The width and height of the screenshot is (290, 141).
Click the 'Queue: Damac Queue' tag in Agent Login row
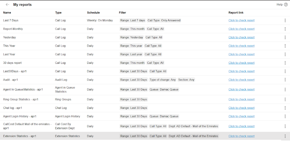point(164,117)
